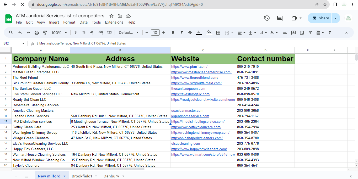Show the all sheets list
This screenshot has width=358, height=179.
26,176
